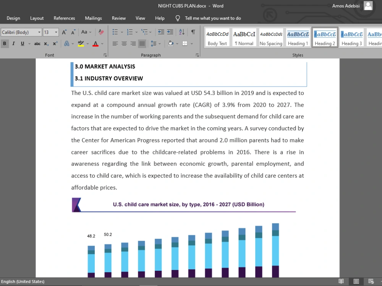
Task: Apply the No Spacing style
Action: point(271,38)
